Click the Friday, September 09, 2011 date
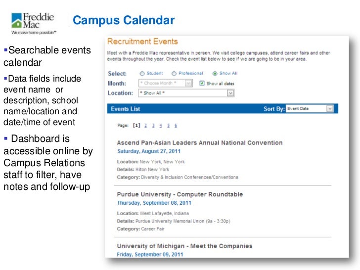This screenshot has height=270, width=360. (x=150, y=255)
